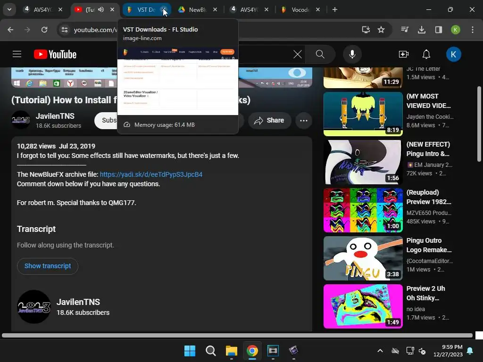Click Show transcript
This screenshot has height=362, width=483.
click(48, 266)
